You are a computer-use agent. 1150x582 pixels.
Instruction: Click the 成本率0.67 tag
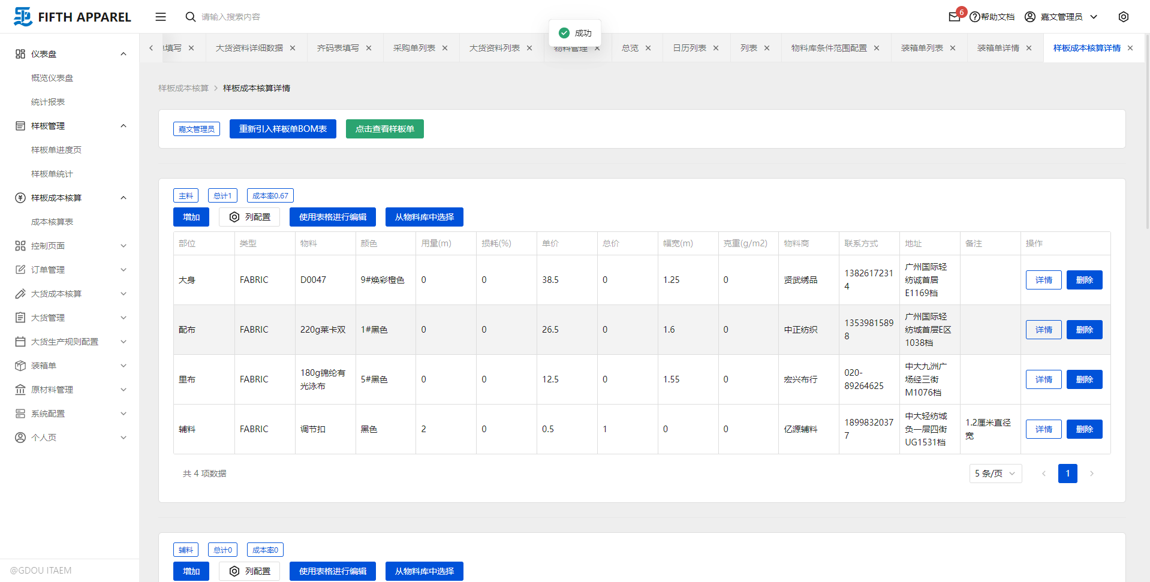pyautogui.click(x=270, y=195)
